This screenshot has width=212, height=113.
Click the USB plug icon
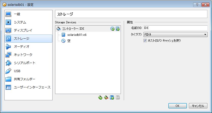(x=8, y=71)
